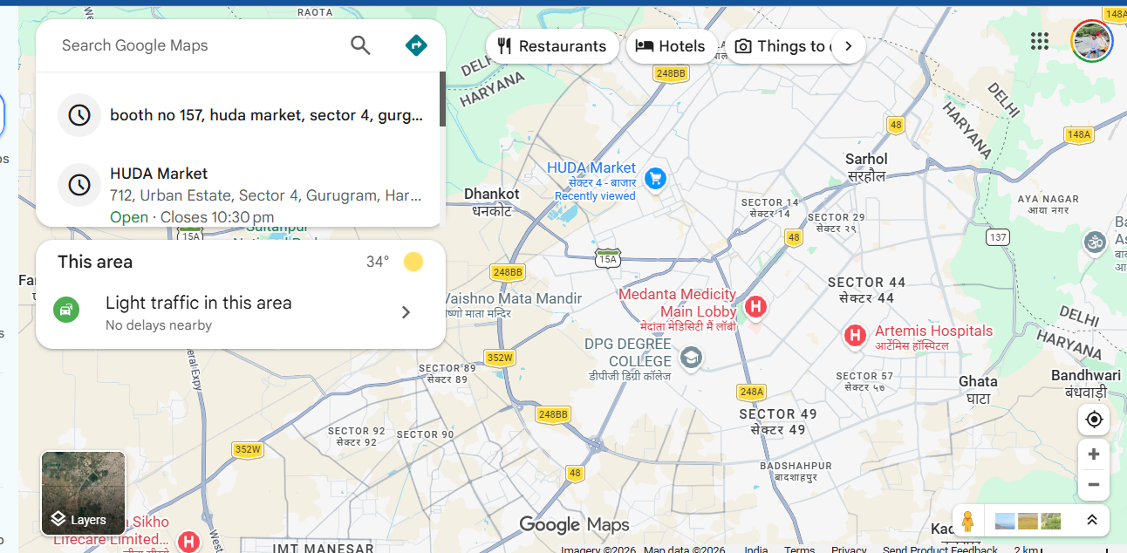Select the Medanta Medicity hospital pin
Viewport: 1127px width, 553px height.
[755, 307]
